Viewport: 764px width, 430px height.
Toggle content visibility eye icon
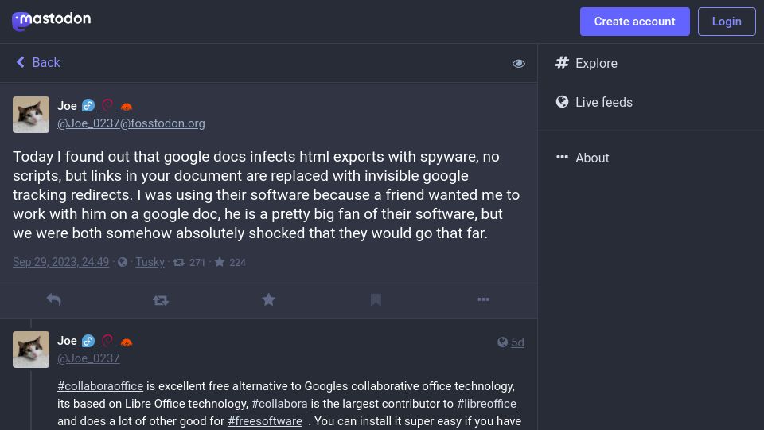point(518,64)
